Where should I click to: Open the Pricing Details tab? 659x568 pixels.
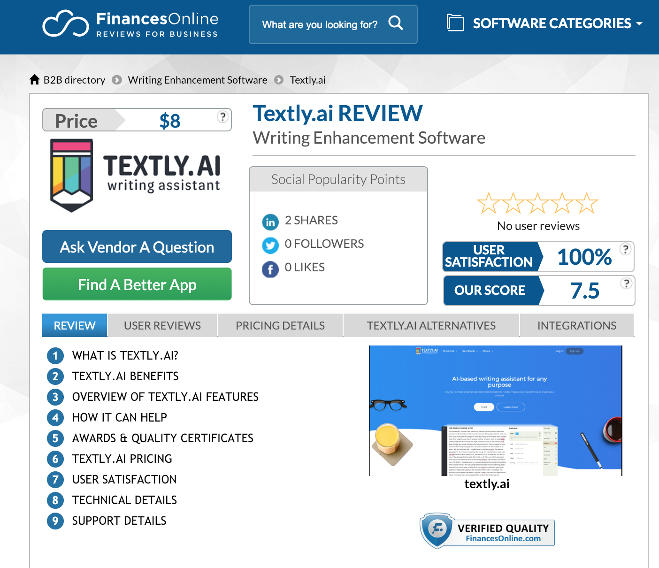click(x=280, y=325)
